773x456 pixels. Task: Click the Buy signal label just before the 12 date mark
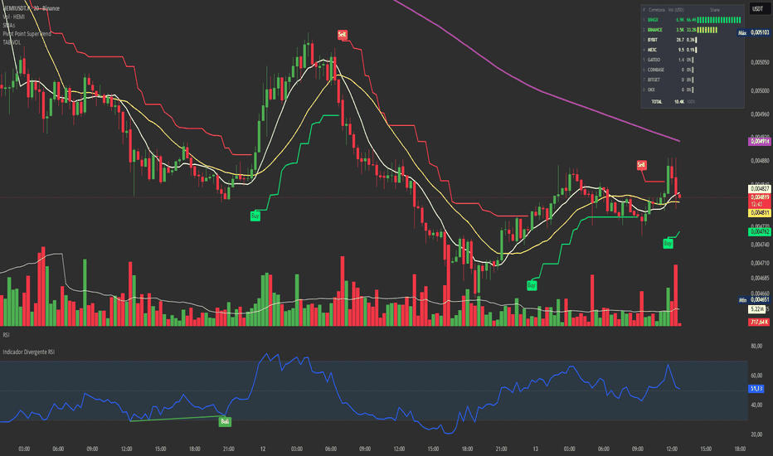point(255,216)
